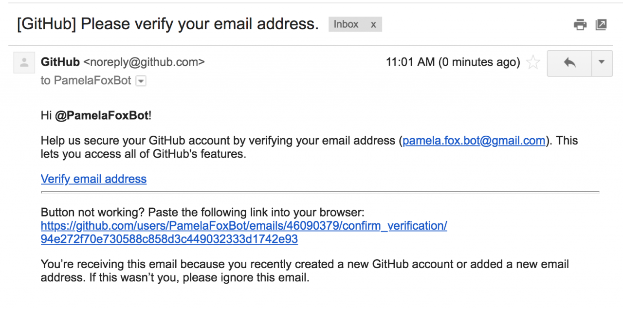This screenshot has height=309, width=623.
Task: Click the 94e272f70e73 hash link line
Action: [169, 239]
